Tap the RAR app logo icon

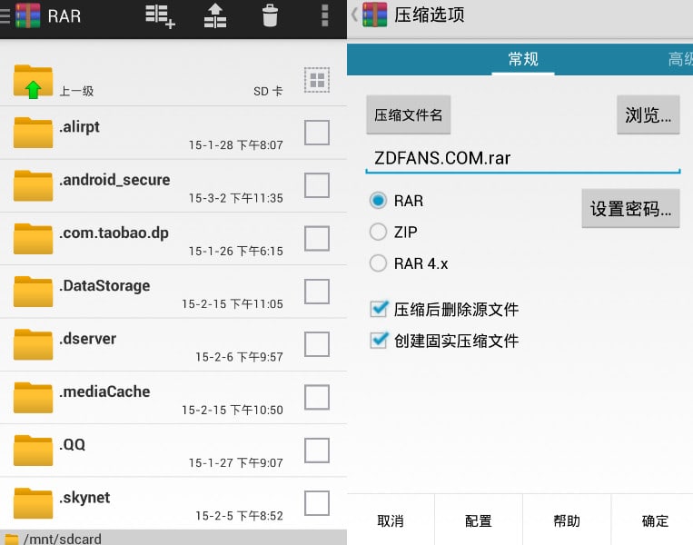coord(28,16)
